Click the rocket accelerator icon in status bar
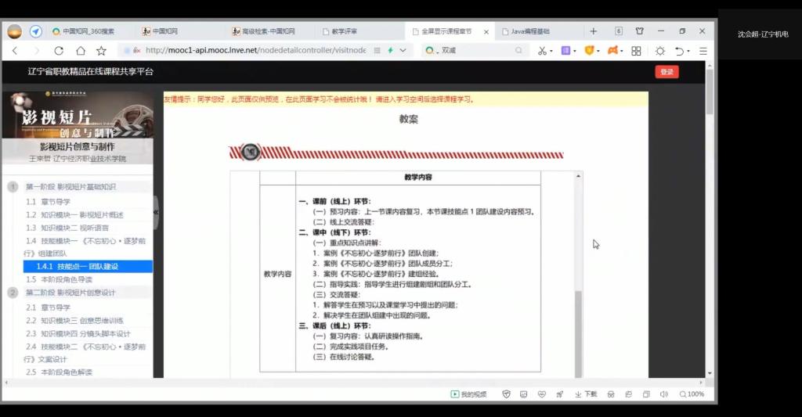The width and height of the screenshot is (802, 417). coord(560,394)
